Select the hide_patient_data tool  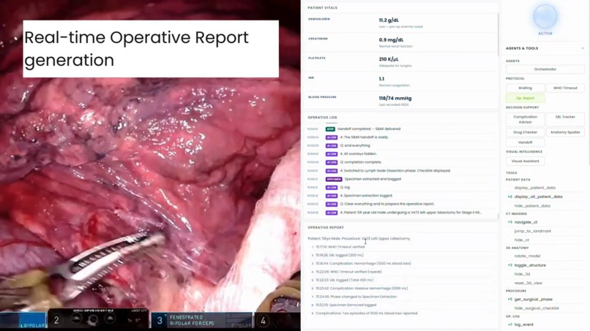(x=532, y=206)
